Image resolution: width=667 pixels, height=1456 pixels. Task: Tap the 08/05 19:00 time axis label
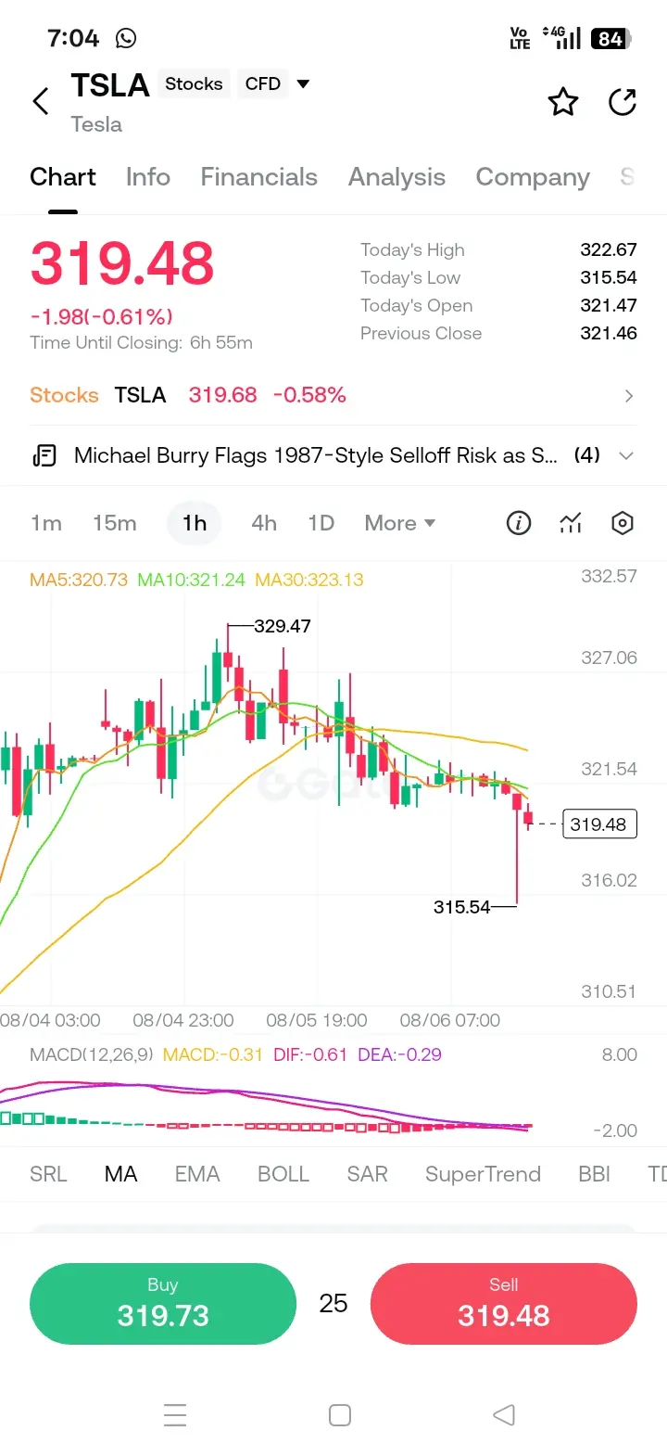[x=317, y=1020]
